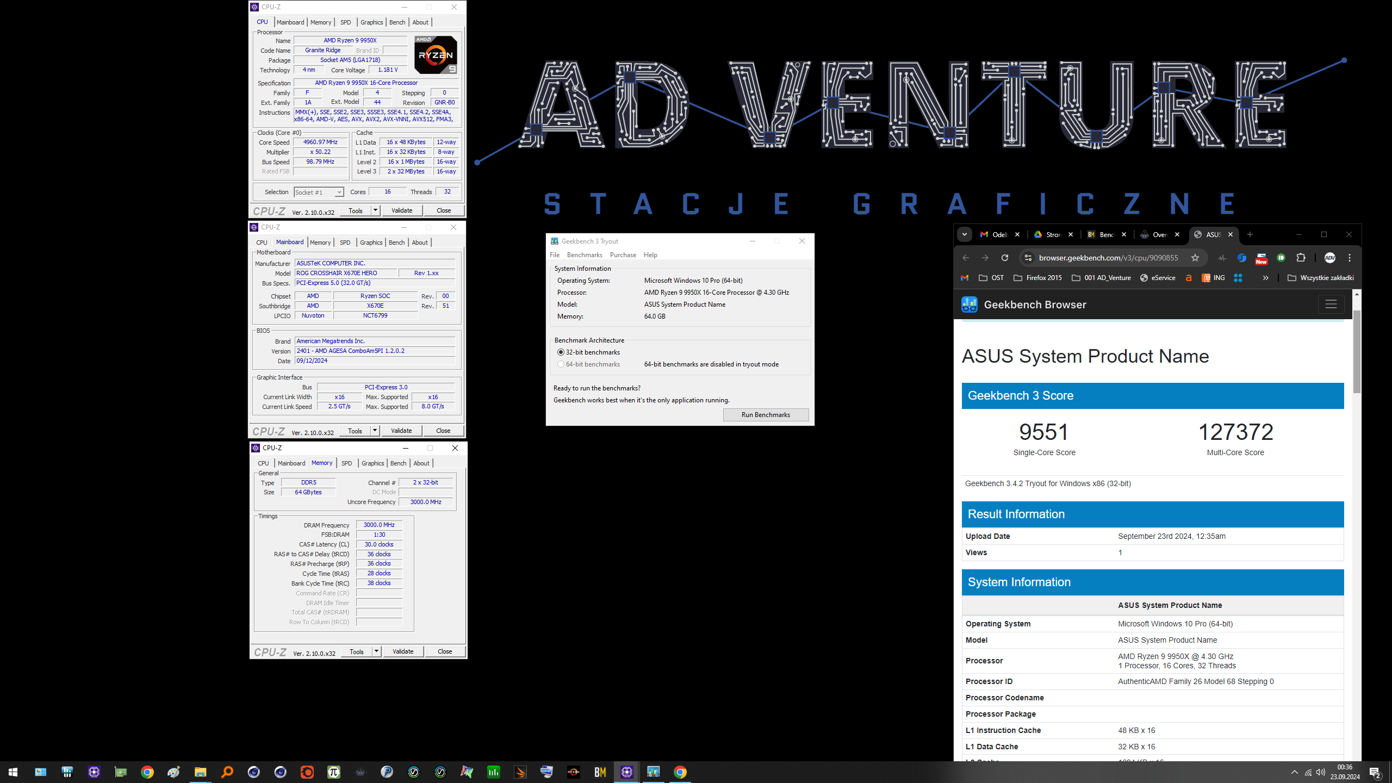Reload the Geekbench Browser page

tap(1005, 258)
